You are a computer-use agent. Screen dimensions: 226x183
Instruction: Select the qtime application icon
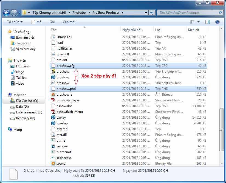(x=53, y=140)
